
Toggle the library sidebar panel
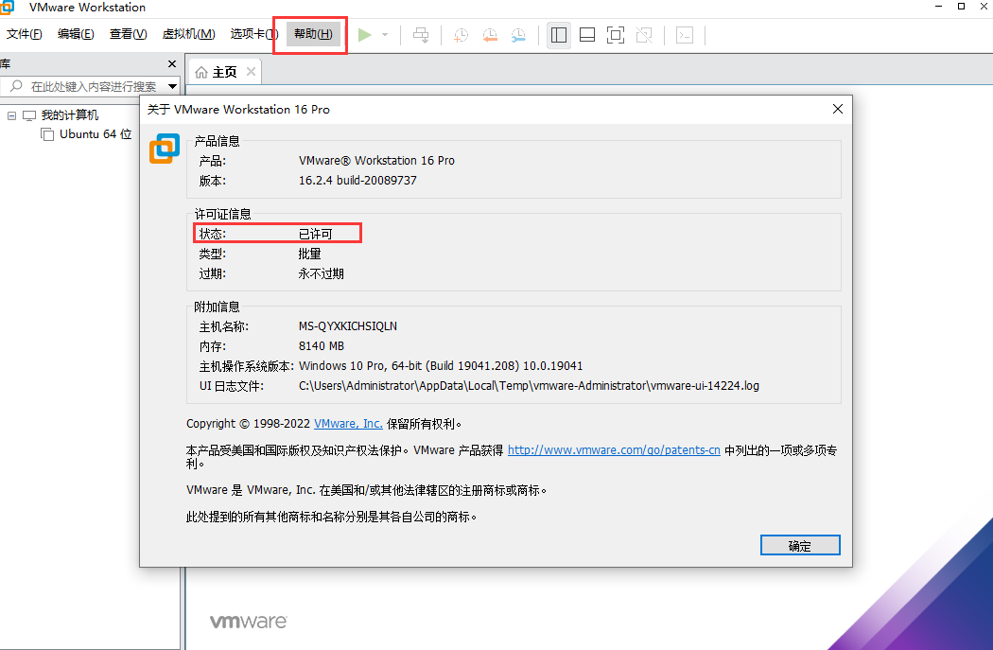(559, 35)
